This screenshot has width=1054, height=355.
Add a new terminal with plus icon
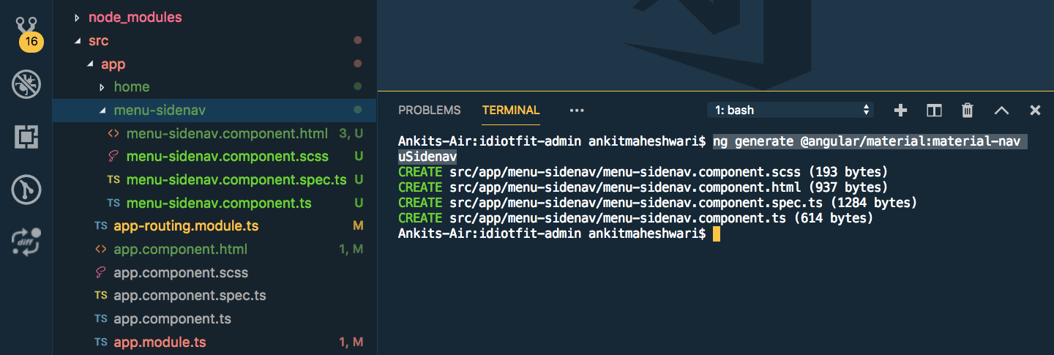coord(901,110)
